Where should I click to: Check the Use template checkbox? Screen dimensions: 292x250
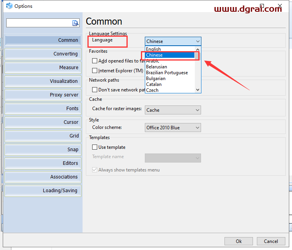(x=94, y=147)
